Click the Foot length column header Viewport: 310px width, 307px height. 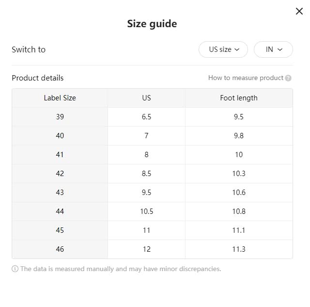tap(239, 98)
